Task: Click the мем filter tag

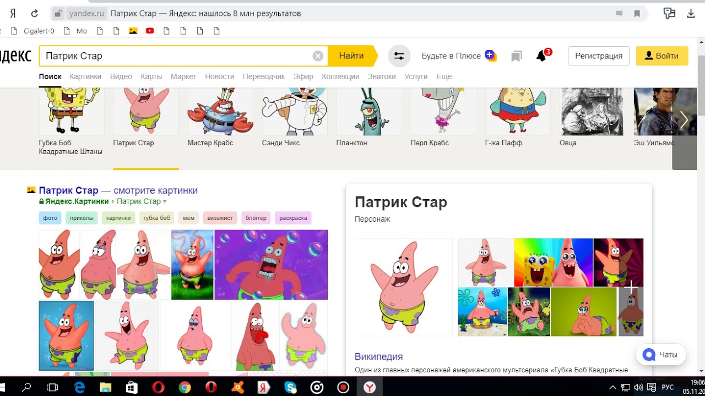Action: coord(188,218)
